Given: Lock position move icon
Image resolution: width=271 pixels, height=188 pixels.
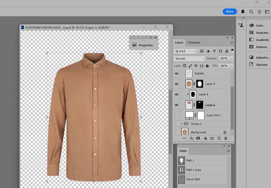Looking at the screenshot, I should tap(196, 66).
